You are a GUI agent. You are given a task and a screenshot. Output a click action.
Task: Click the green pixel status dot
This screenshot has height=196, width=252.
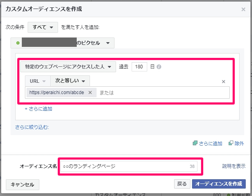tap(18, 43)
